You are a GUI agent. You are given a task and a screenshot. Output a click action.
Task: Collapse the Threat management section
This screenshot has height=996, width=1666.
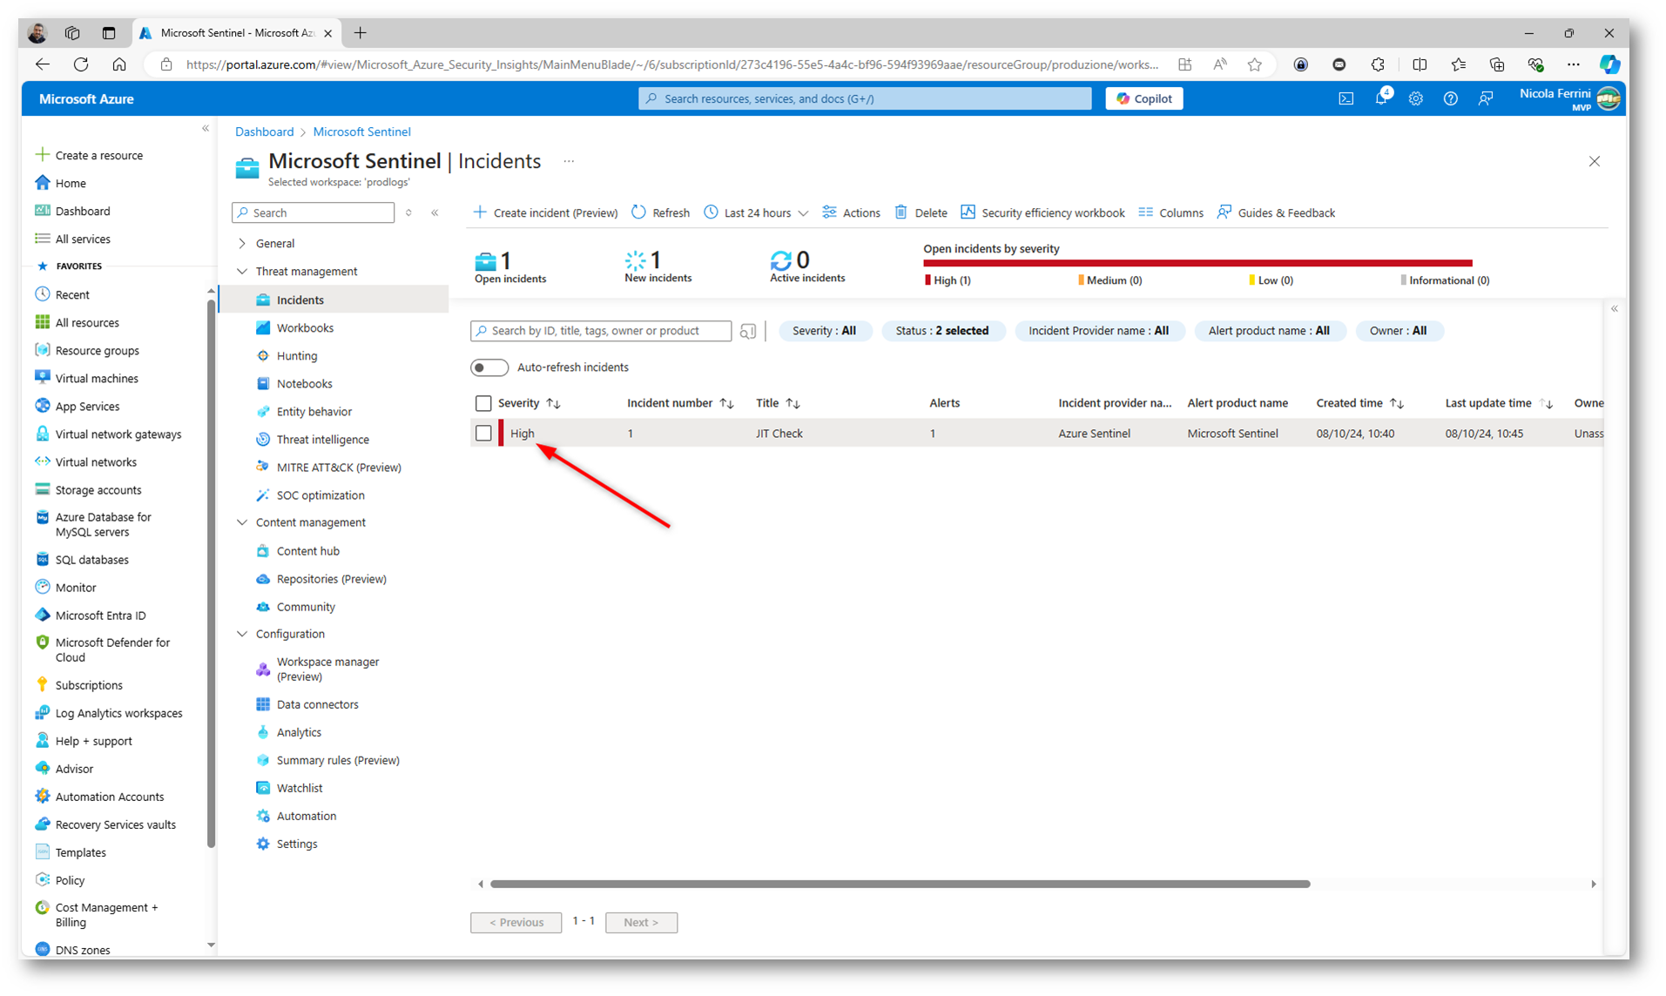coord(242,272)
